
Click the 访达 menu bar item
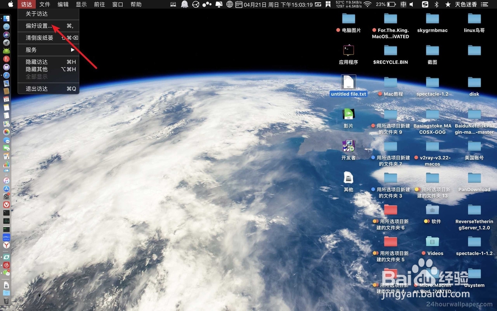27,4
